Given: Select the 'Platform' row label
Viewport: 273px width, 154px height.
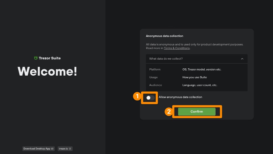Looking at the screenshot, I should point(155,70).
